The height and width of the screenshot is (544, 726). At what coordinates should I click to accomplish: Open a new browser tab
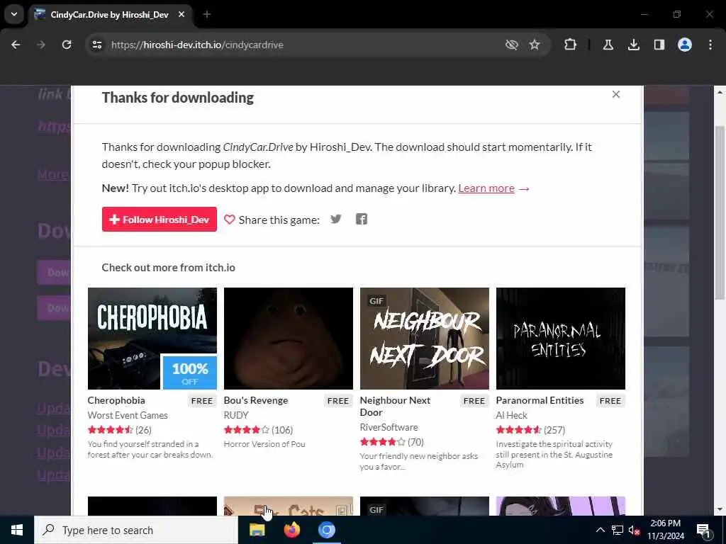[207, 15]
